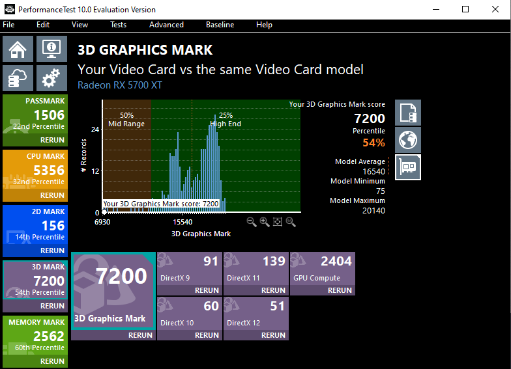Image resolution: width=511 pixels, height=369 pixels.
Task: Open the System Information monitor icon
Action: (x=51, y=49)
